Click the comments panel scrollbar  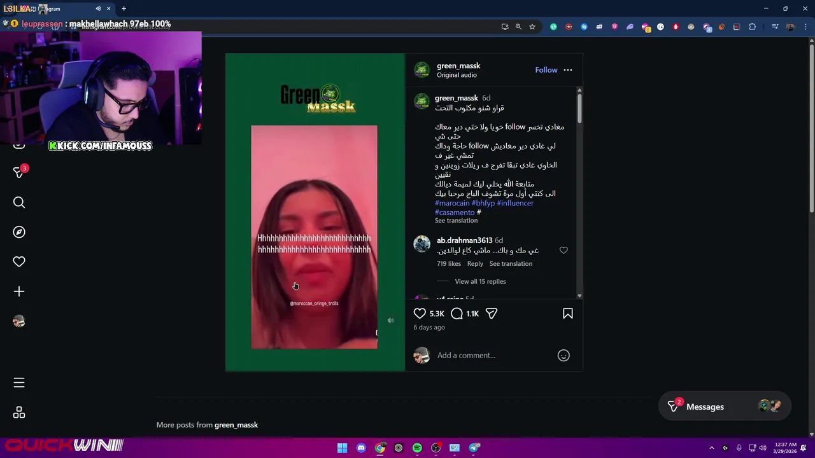579,108
